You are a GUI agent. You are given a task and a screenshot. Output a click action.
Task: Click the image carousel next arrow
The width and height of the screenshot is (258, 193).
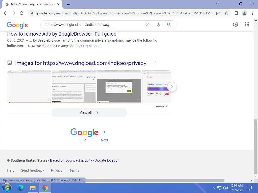click(172, 87)
